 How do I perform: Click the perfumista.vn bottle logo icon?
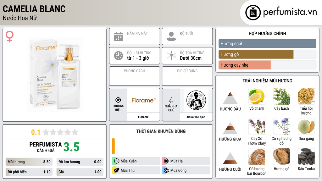pos(253,13)
